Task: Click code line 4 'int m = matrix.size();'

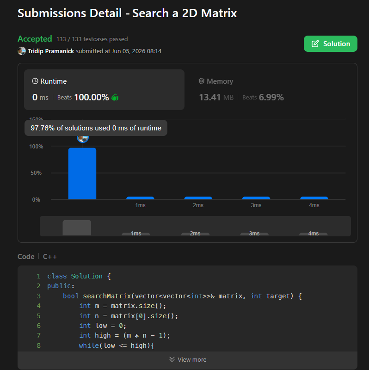Action: (x=123, y=306)
